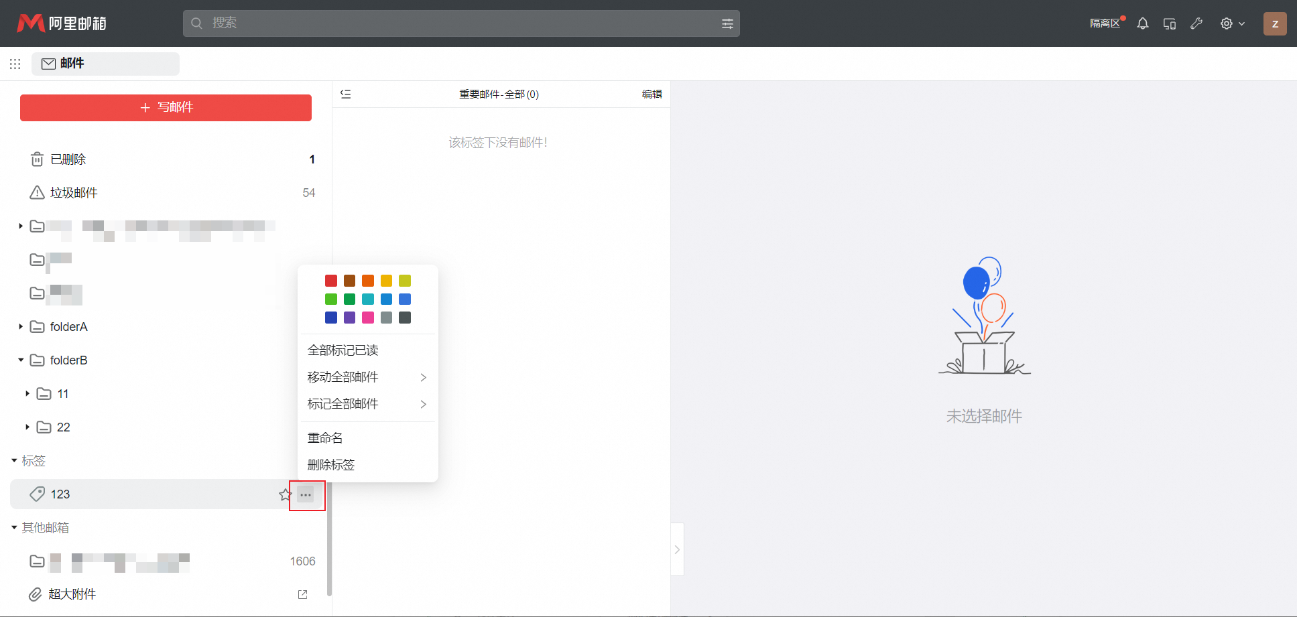
Task: Pick the red color swatch
Action: 331,281
